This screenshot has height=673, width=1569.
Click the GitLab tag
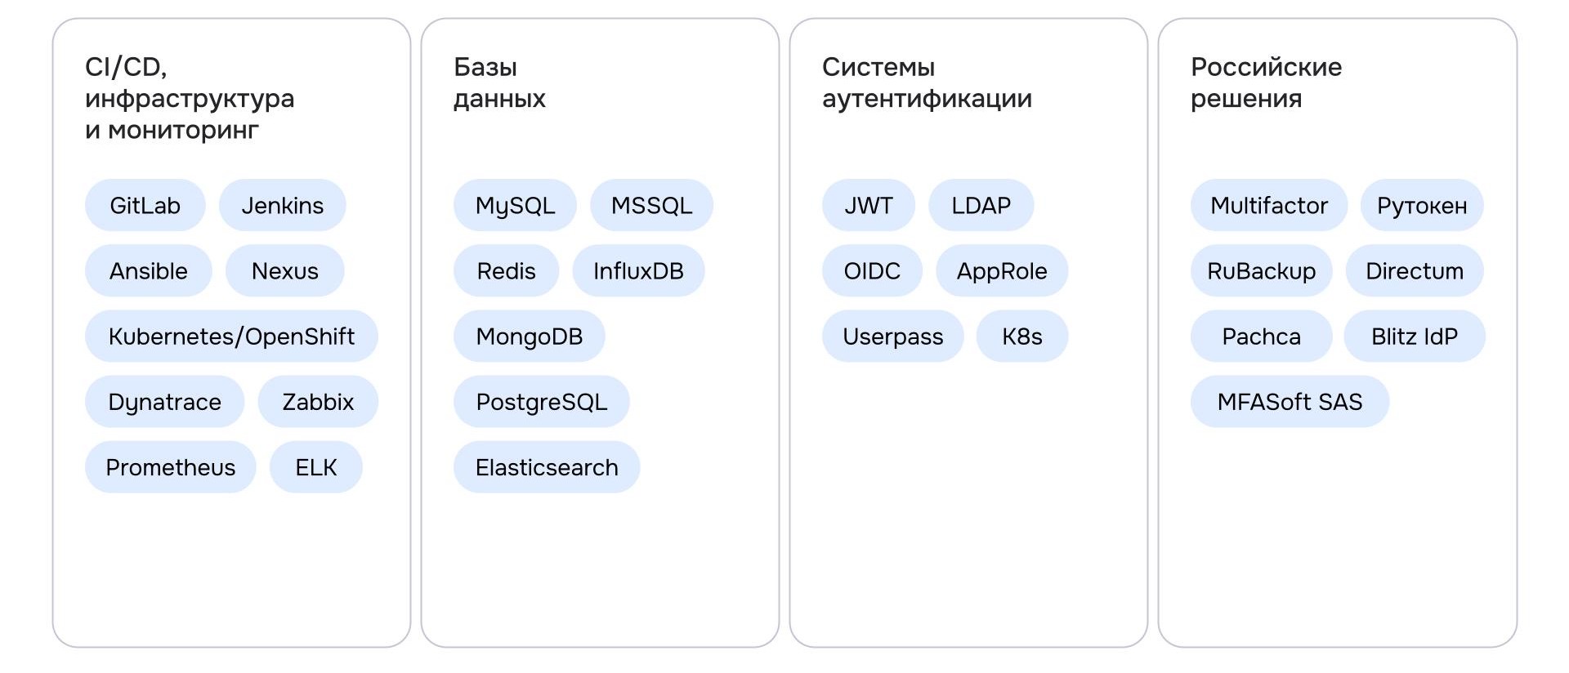145,206
